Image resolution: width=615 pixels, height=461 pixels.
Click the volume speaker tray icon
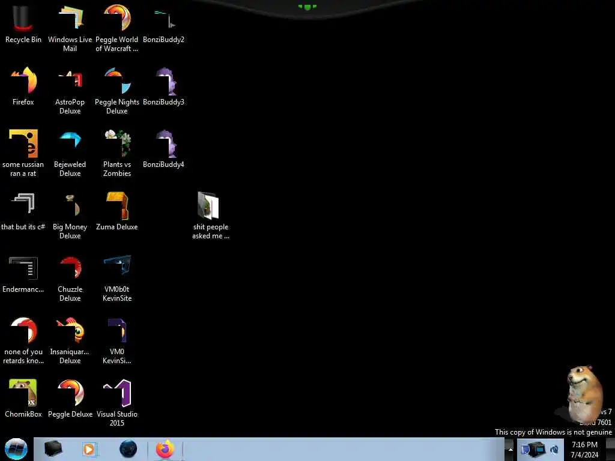[x=554, y=449]
